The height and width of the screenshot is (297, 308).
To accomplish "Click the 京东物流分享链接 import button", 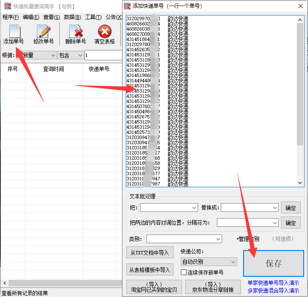I will (213, 287).
